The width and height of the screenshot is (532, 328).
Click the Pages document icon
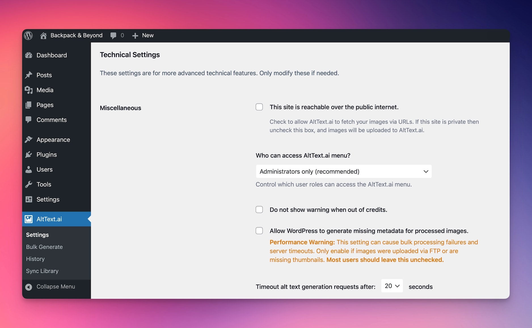click(x=29, y=105)
